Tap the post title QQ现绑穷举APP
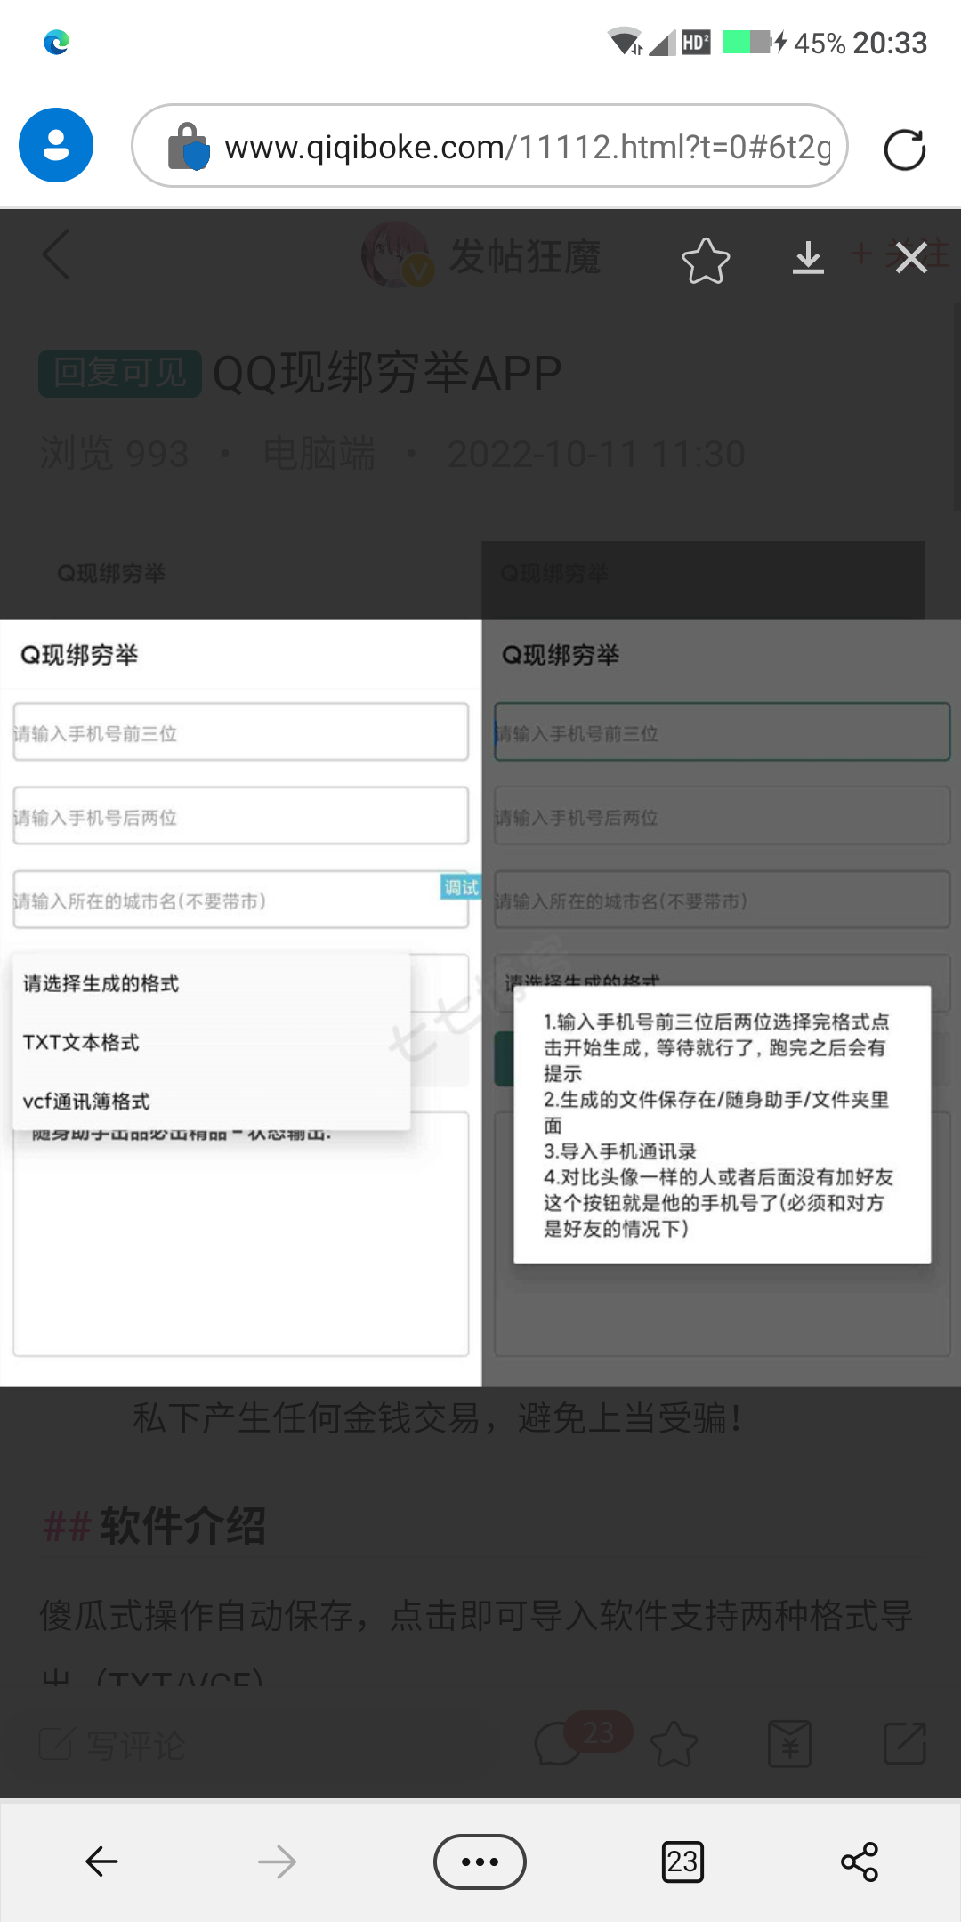Viewport: 961px width, 1922px height. point(387,373)
